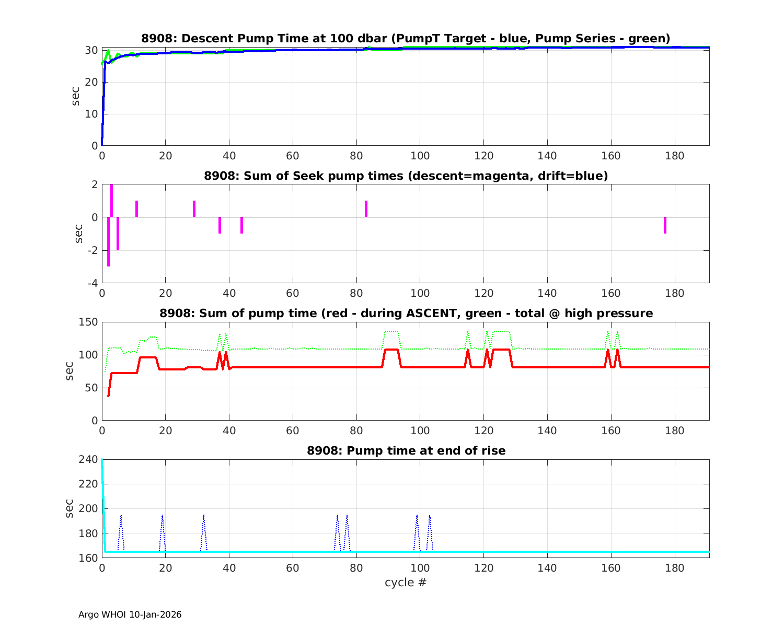Click the magenta bar near cycle 83
The height and width of the screenshot is (627, 784).
tap(366, 208)
